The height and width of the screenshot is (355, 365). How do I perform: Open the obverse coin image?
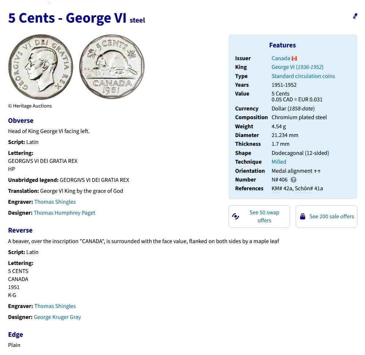pyautogui.click(x=40, y=67)
